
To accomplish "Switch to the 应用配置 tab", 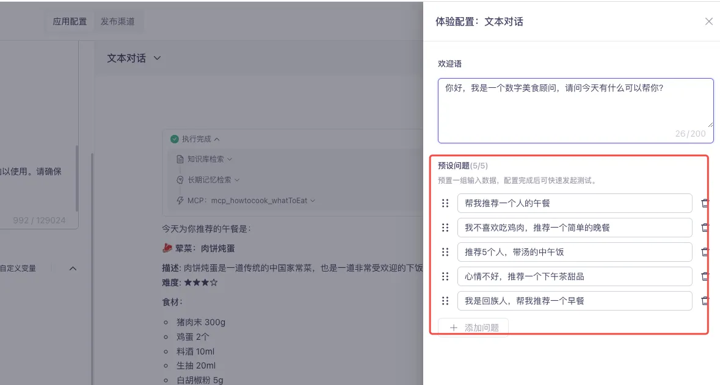I will pos(70,21).
